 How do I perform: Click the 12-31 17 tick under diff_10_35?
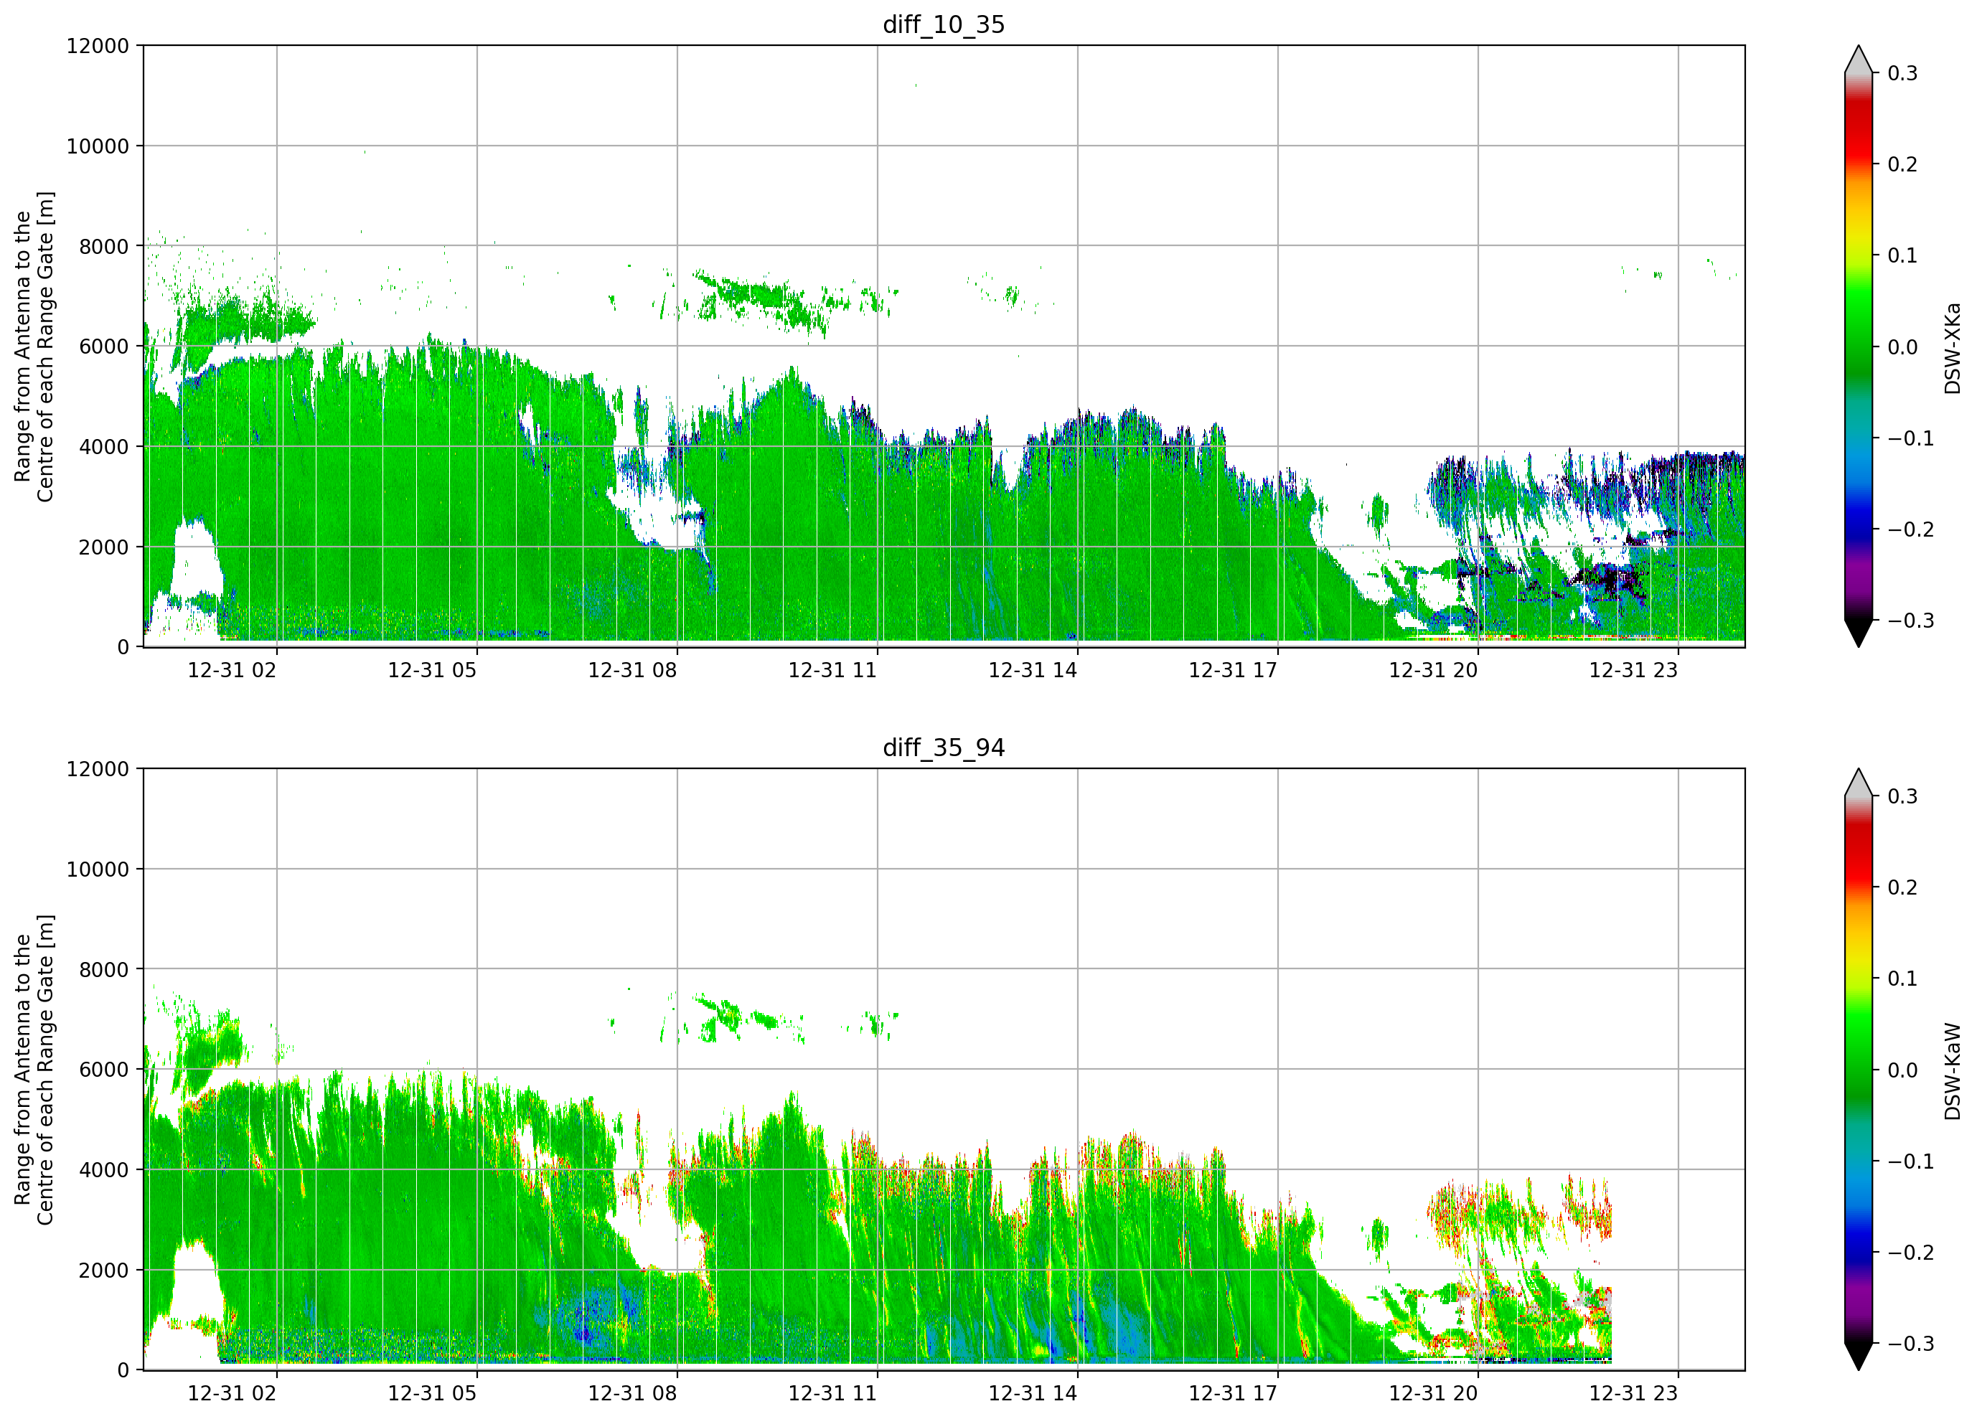(x=1233, y=670)
